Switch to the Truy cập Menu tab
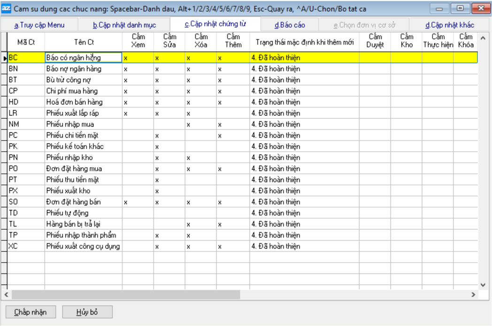Viewport: 492px width, 326px height. pos(39,25)
